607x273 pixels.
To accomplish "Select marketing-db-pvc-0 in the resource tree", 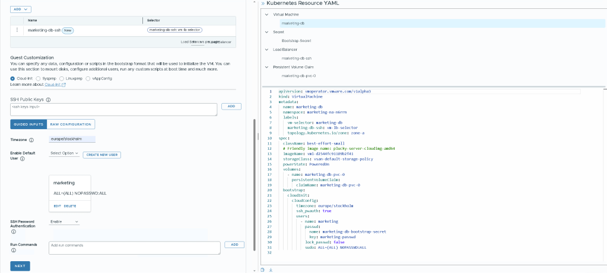I will pos(298,76).
